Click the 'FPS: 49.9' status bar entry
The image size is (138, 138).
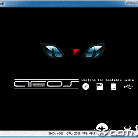coord(89,133)
